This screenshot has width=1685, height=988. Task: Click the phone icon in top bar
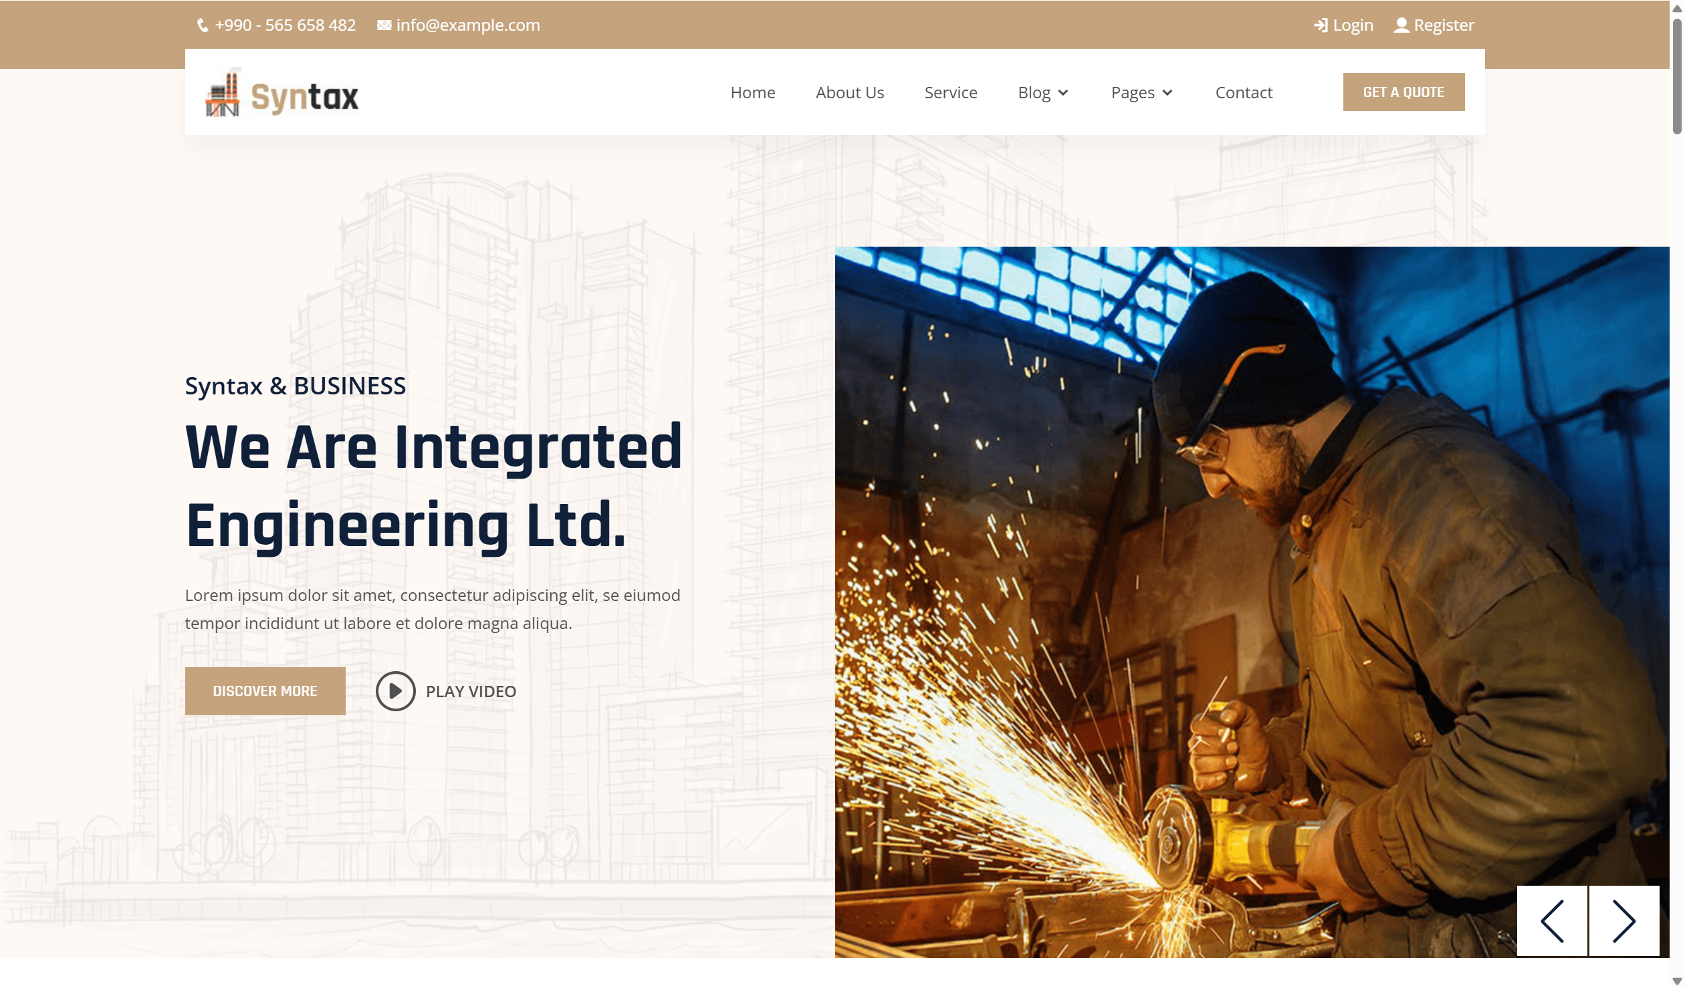point(203,25)
